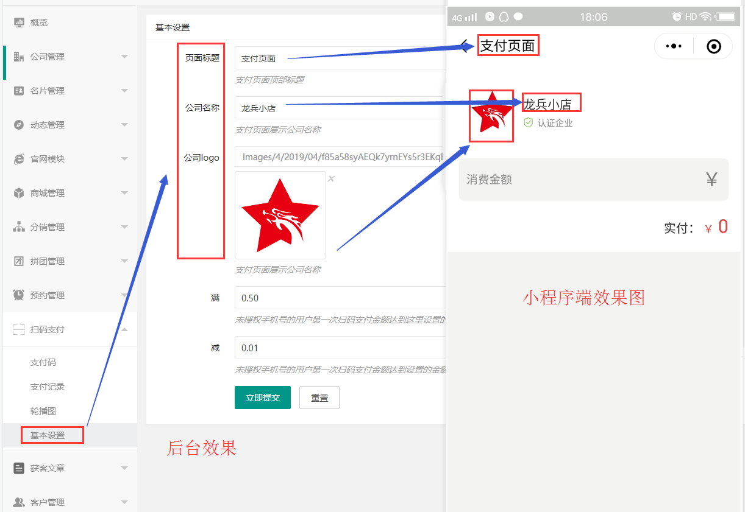This screenshot has width=745, height=512.
Task: Click the 官网模块 browser icon
Action: 19,159
